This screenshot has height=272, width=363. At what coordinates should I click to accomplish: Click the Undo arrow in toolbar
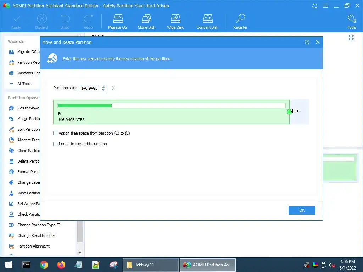coord(65,22)
